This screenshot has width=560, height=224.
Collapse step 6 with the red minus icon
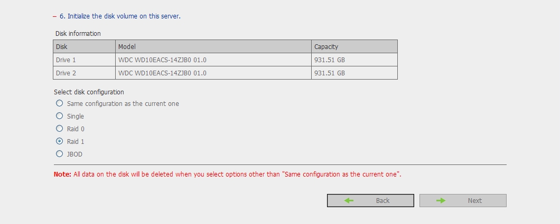point(54,16)
